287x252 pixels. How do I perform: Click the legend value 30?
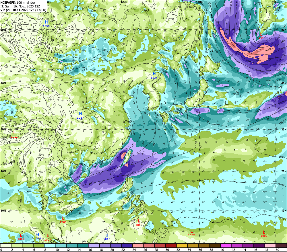pos(167,250)
